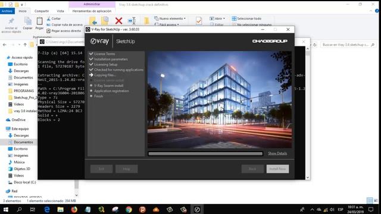Click Seleccionar todo in ribbon
Viewport: 381px width, 214px height.
click(246, 18)
